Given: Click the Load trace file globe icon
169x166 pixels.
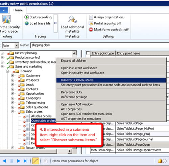Looking at the screenshot, I should click(x=27, y=23).
